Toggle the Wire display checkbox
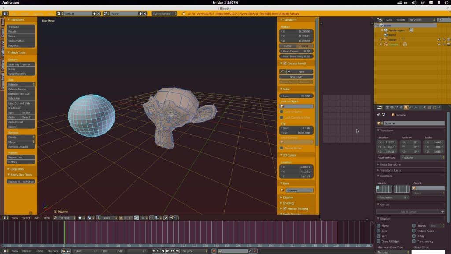The width and height of the screenshot is (451, 254). coord(378,236)
